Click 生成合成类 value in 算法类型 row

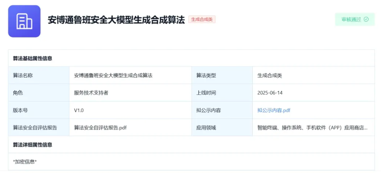click(x=270, y=75)
